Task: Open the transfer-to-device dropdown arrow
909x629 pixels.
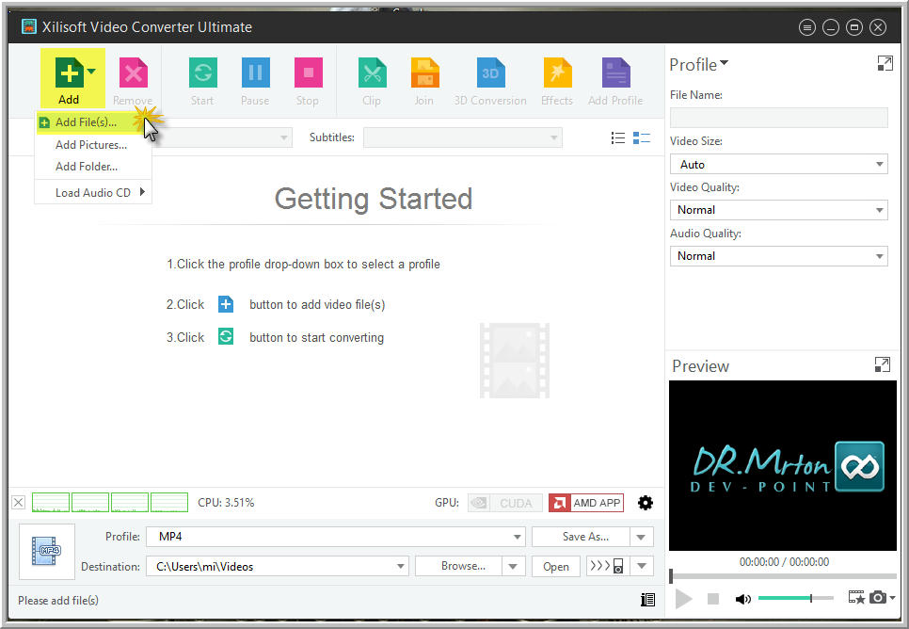Action: (x=642, y=566)
